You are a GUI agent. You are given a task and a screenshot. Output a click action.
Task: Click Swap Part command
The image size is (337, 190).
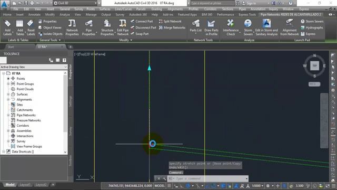coord(140,34)
